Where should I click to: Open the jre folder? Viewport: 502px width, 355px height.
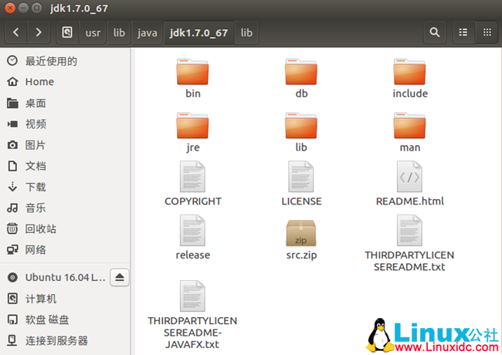tap(192, 133)
